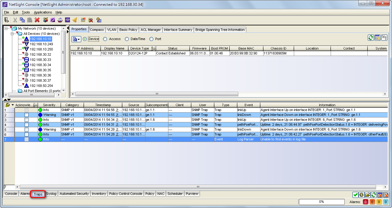Viewport: 392px width, 208px height.
Task: Click the green Info severity circle in row 4
Action: coord(40,124)
